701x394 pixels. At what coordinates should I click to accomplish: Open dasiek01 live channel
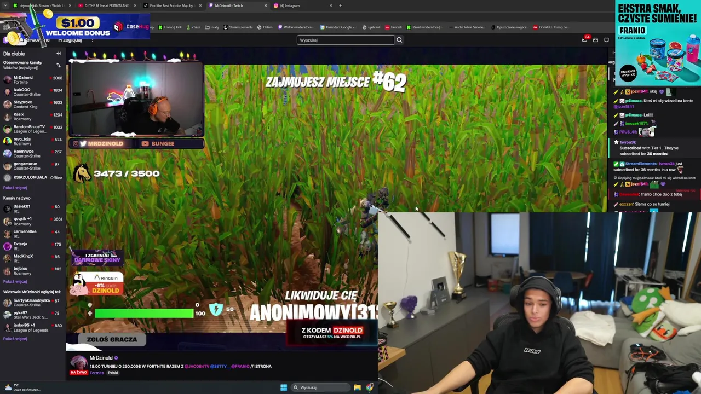click(x=32, y=208)
